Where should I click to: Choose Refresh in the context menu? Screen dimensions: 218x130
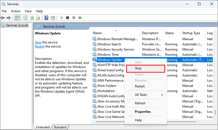coord(146,103)
